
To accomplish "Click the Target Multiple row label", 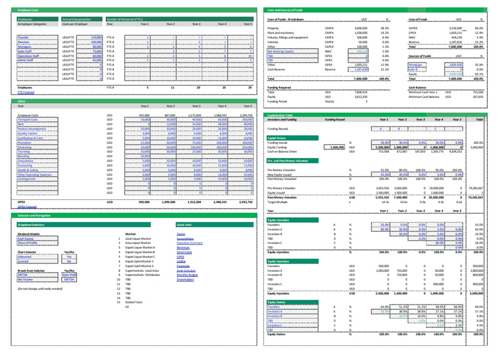I will 277,202.
